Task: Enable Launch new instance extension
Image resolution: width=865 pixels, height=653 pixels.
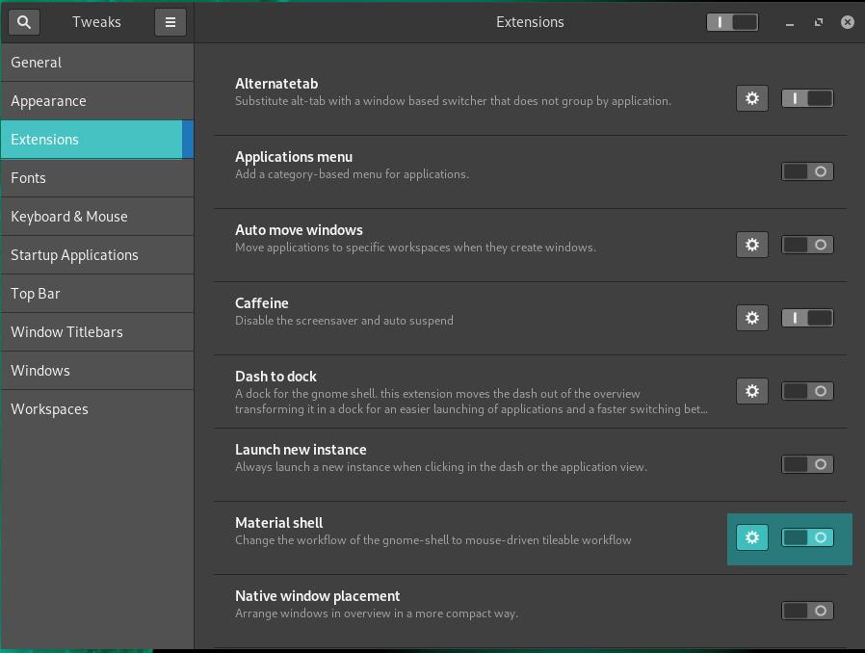Action: coord(807,464)
